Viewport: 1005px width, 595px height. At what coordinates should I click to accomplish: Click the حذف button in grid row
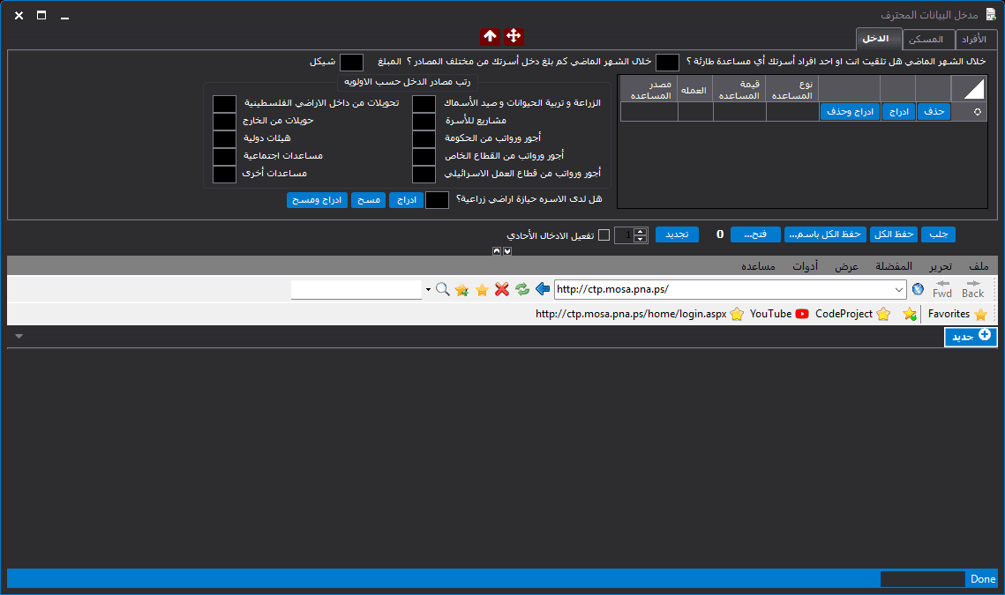934,111
